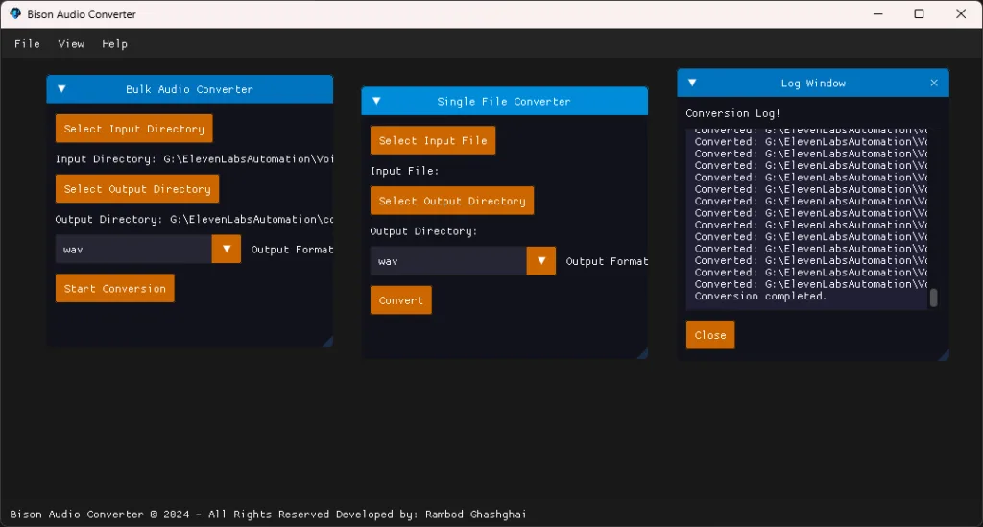Click Select Input Directory button
The height and width of the screenshot is (527, 983).
134,129
